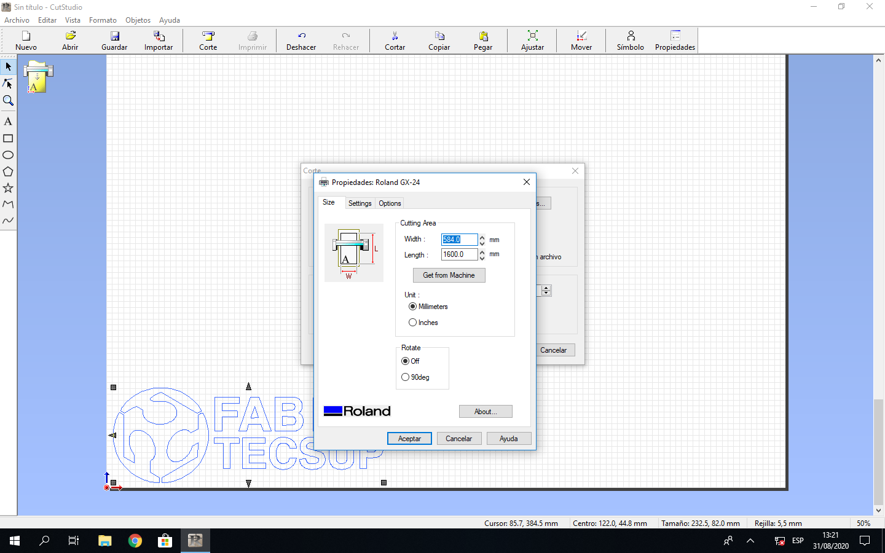Select the polyline drawing tool

click(x=8, y=204)
